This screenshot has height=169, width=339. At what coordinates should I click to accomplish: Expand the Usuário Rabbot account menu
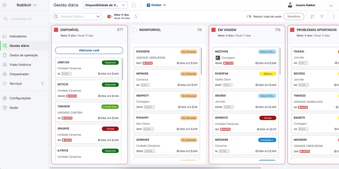click(x=331, y=5)
